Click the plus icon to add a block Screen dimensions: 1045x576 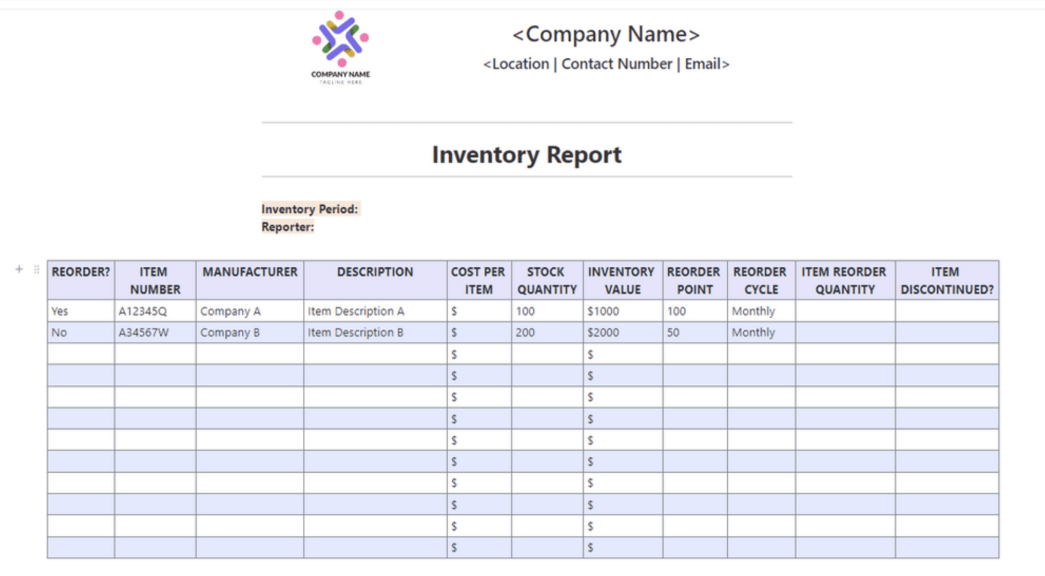[19, 268]
